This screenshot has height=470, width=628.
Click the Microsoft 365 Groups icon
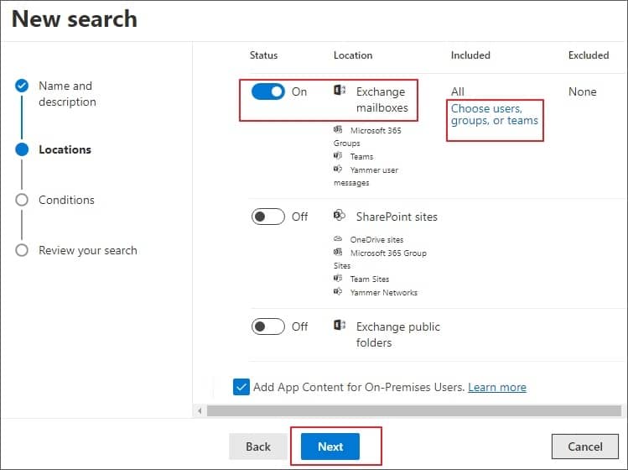coord(338,129)
